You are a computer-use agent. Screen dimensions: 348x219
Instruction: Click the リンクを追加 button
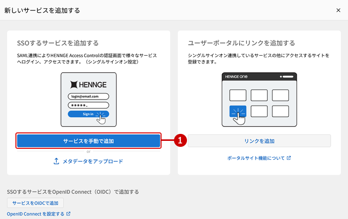click(259, 141)
